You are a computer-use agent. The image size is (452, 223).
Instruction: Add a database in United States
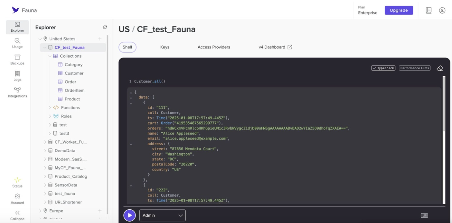tap(100, 39)
